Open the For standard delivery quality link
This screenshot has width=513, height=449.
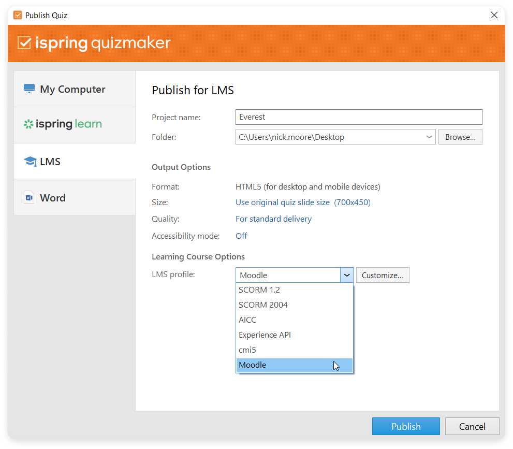pyautogui.click(x=273, y=219)
